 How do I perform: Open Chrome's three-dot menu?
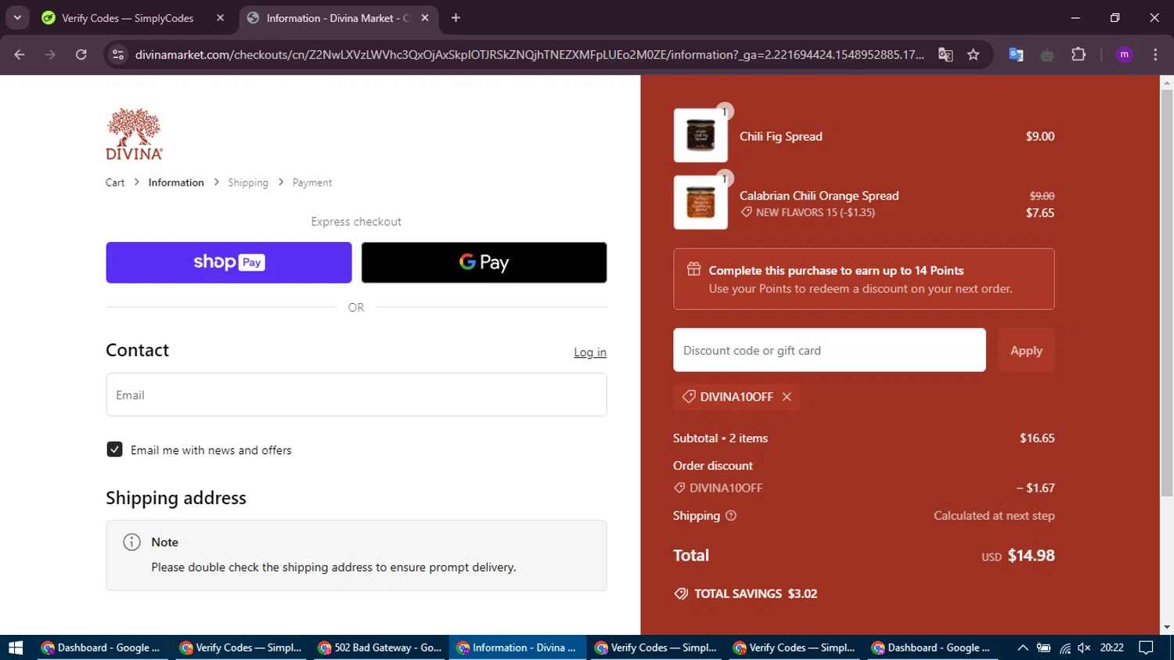click(x=1155, y=54)
